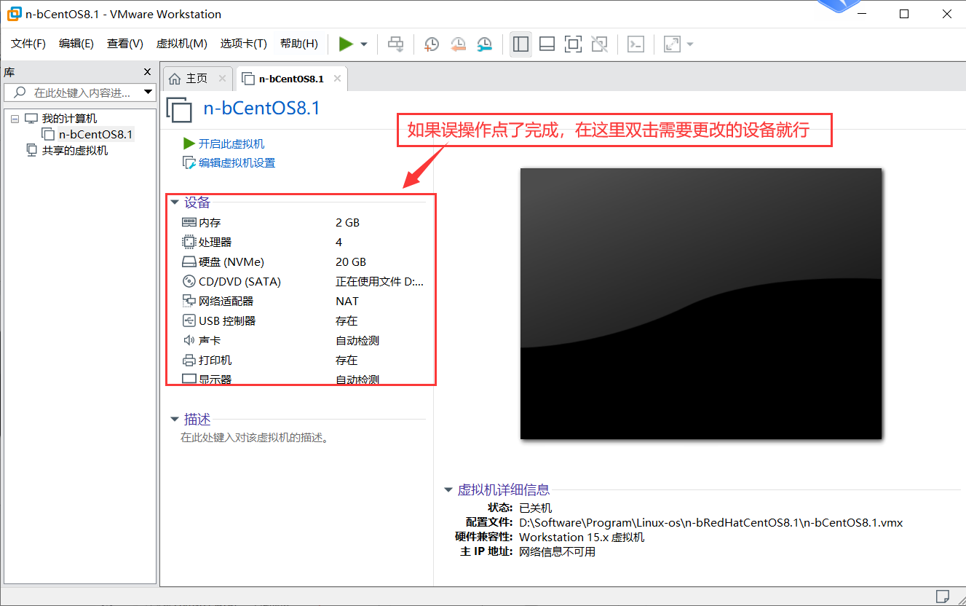Click the 已关机 status text
The width and height of the screenshot is (966, 606).
pyautogui.click(x=535, y=508)
